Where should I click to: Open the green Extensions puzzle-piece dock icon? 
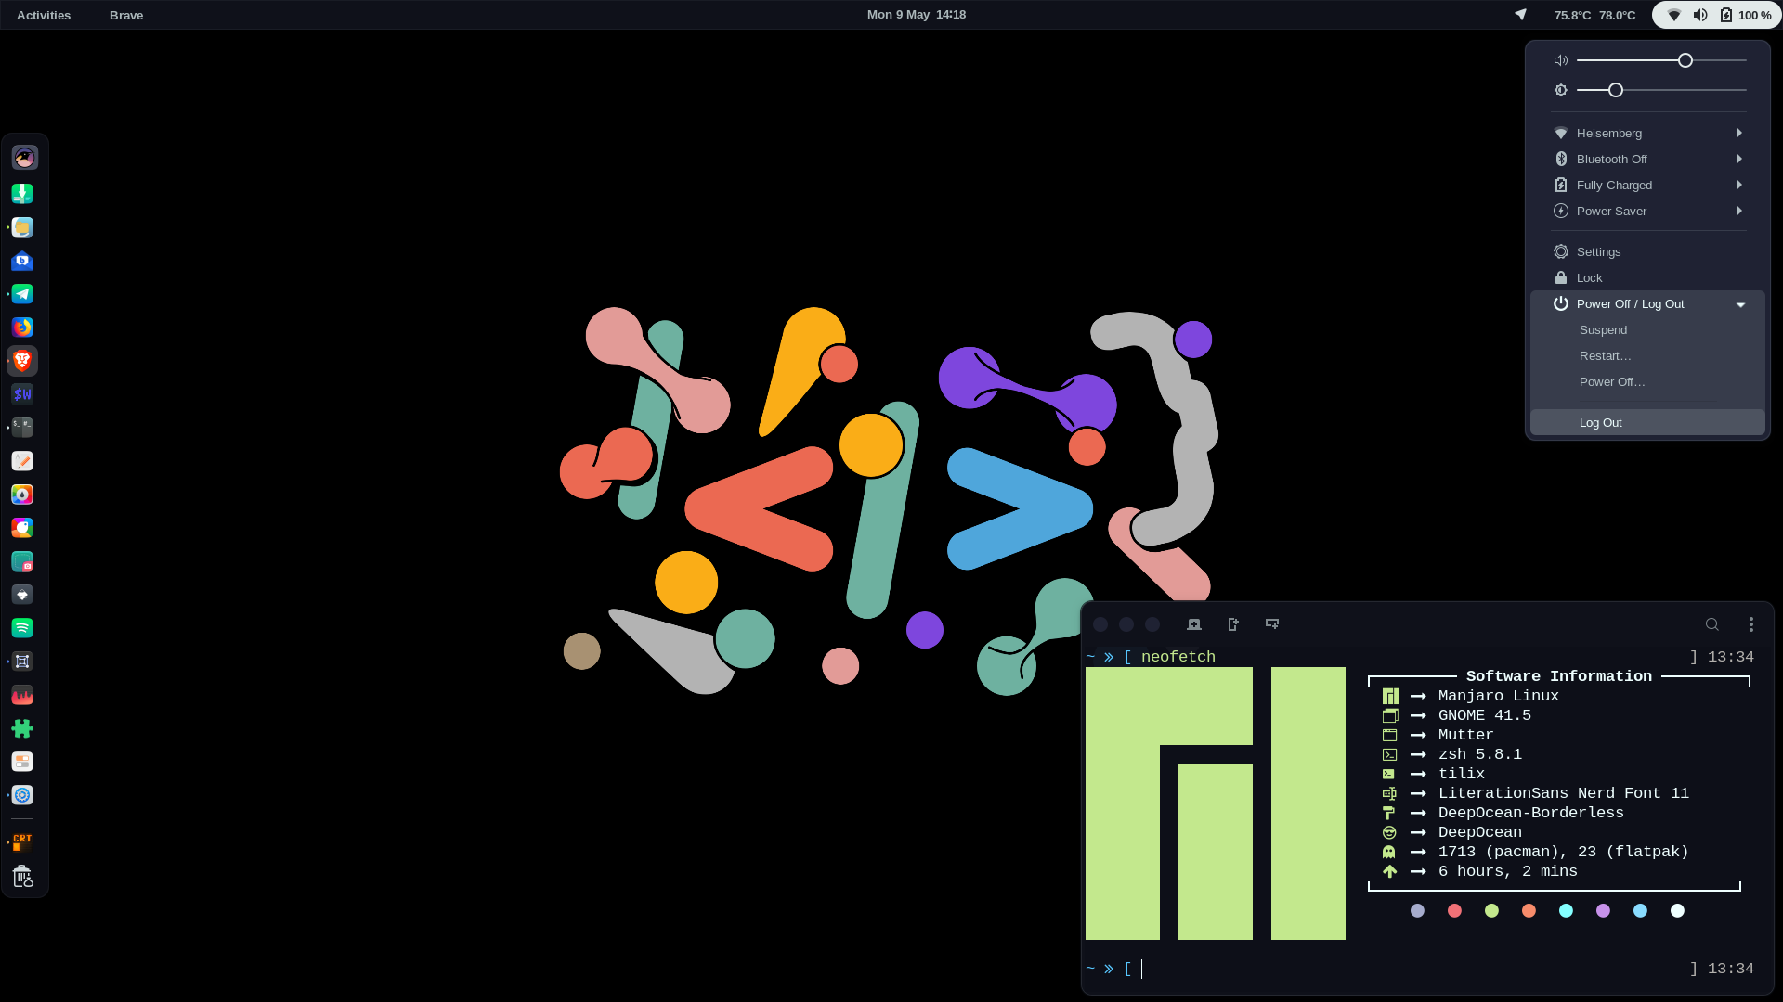click(x=22, y=728)
